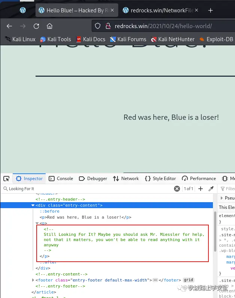The height and width of the screenshot is (298, 235).
Task: Click the forward navigation arrow
Action: [23, 26]
